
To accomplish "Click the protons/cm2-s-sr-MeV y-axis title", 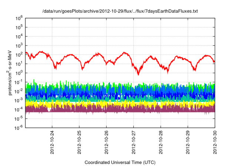I will coord(9,73).
